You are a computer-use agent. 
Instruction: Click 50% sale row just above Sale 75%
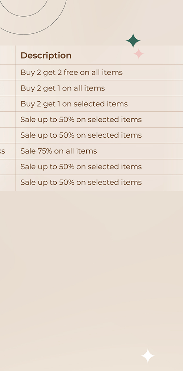click(81, 135)
